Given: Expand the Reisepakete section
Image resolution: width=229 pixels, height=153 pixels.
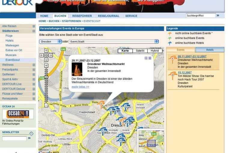Looking at the screenshot, I should tap(34, 99).
